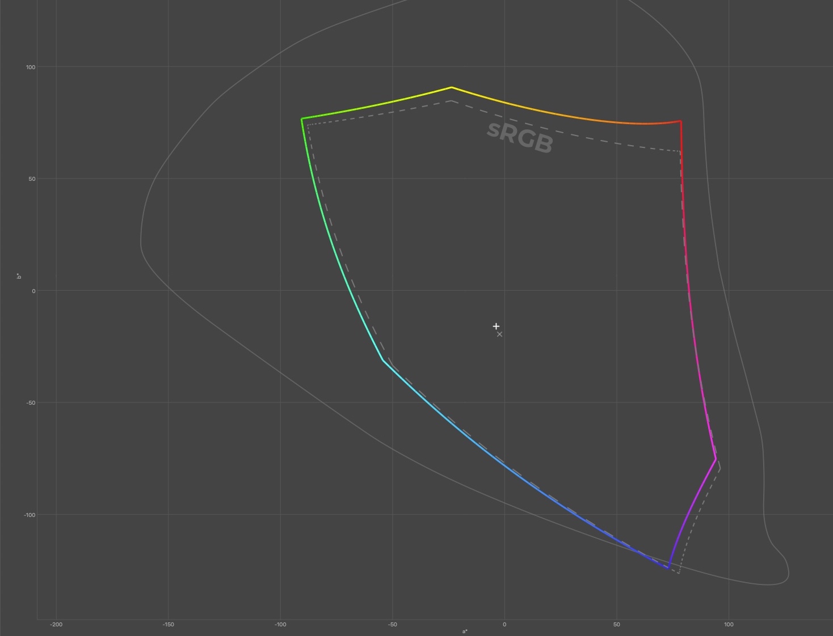Click the 50 tick label on b* axis

(x=31, y=179)
